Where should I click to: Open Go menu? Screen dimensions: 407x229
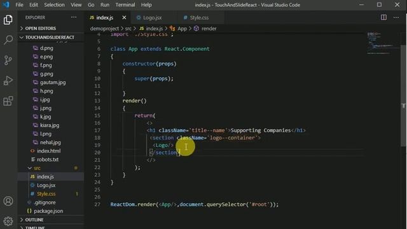point(91,4)
